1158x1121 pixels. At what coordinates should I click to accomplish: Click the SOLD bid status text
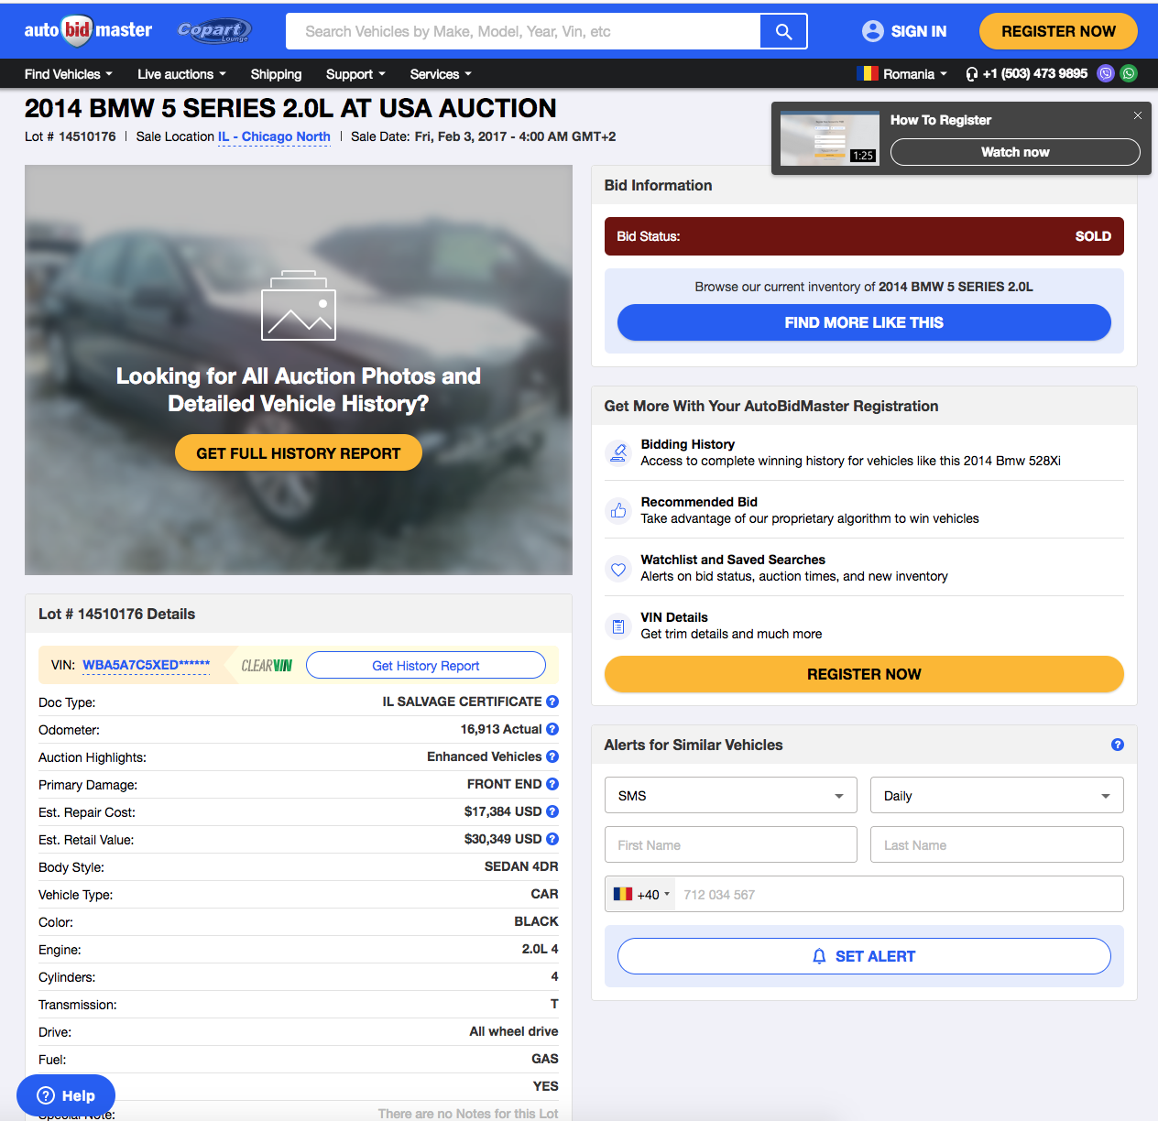pyautogui.click(x=1093, y=236)
